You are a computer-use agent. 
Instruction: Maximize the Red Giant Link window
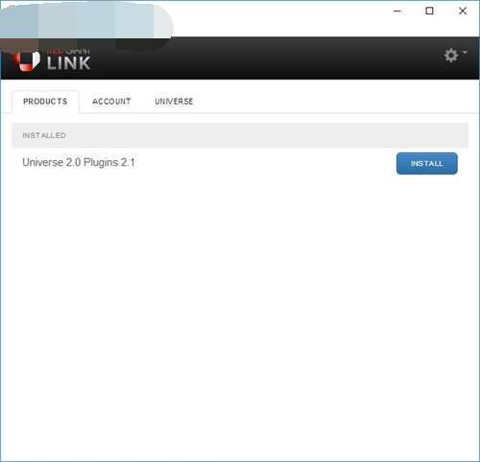429,11
